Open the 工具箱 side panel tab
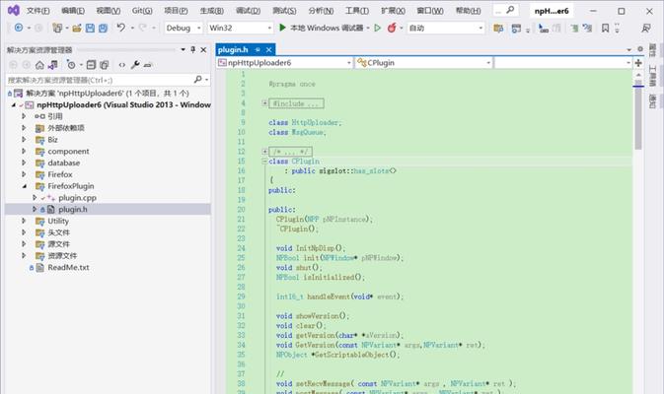Image resolution: width=664 pixels, height=394 pixels. [652, 76]
